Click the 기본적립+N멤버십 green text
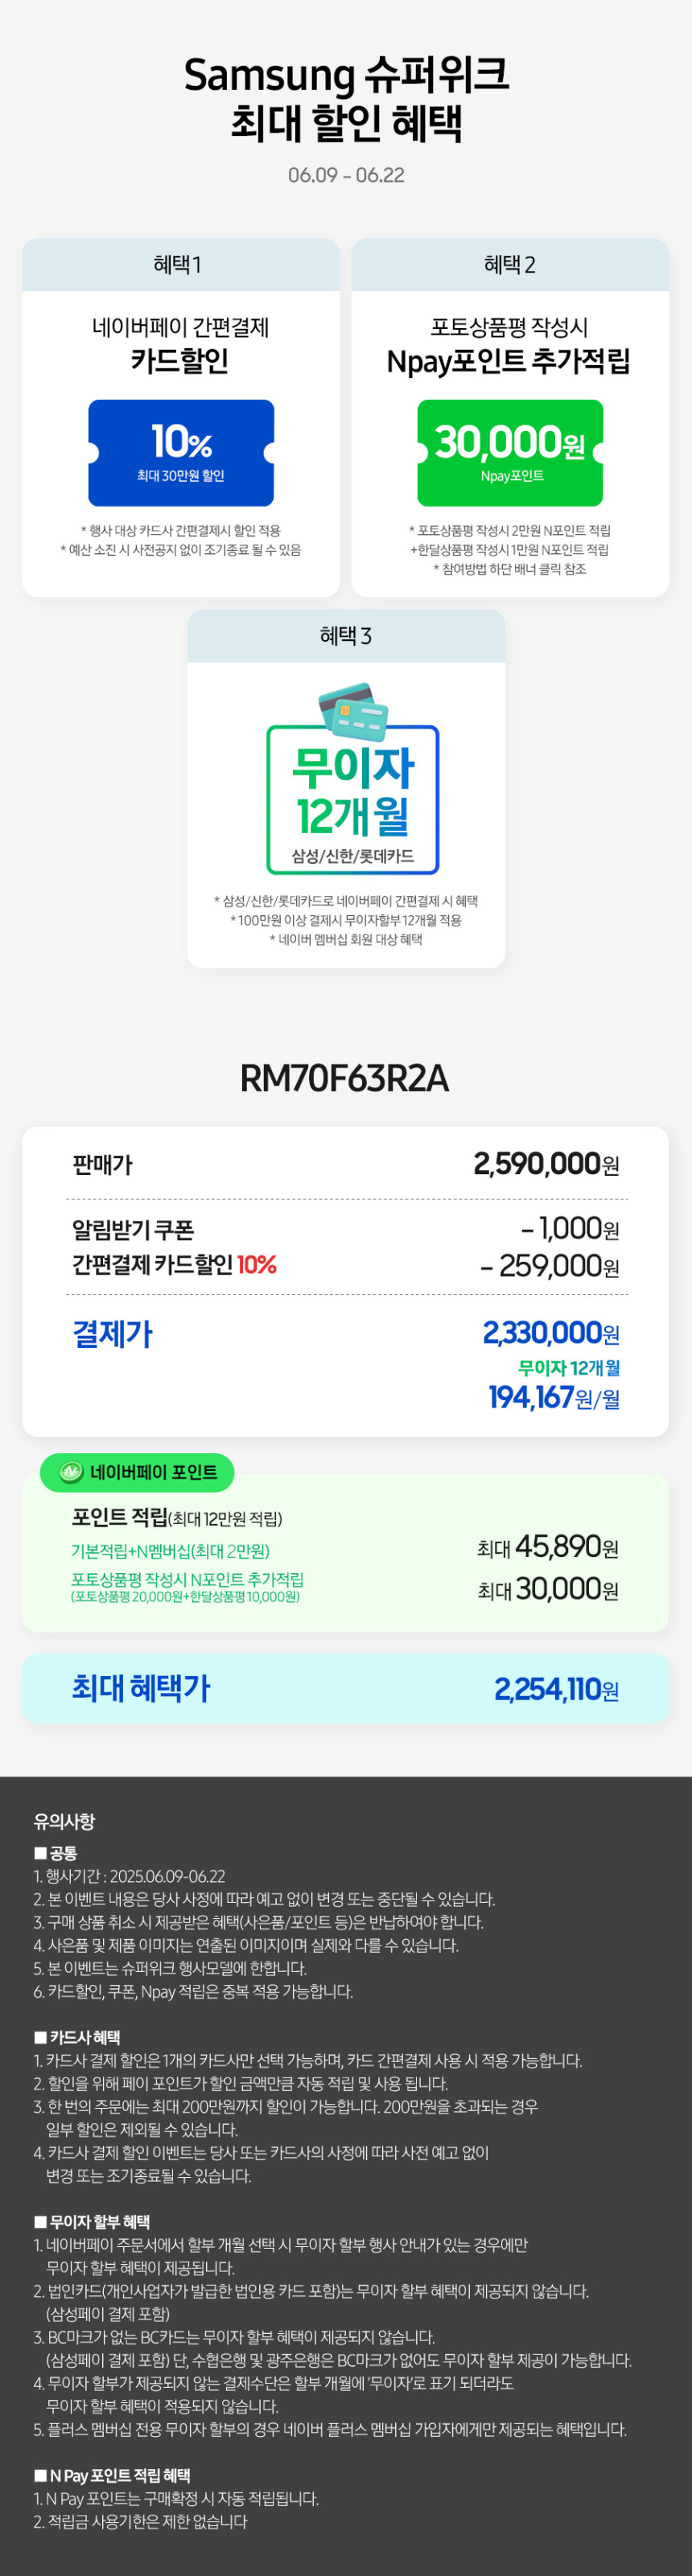 [170, 1551]
